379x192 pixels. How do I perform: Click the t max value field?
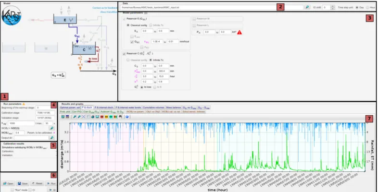click(49, 123)
